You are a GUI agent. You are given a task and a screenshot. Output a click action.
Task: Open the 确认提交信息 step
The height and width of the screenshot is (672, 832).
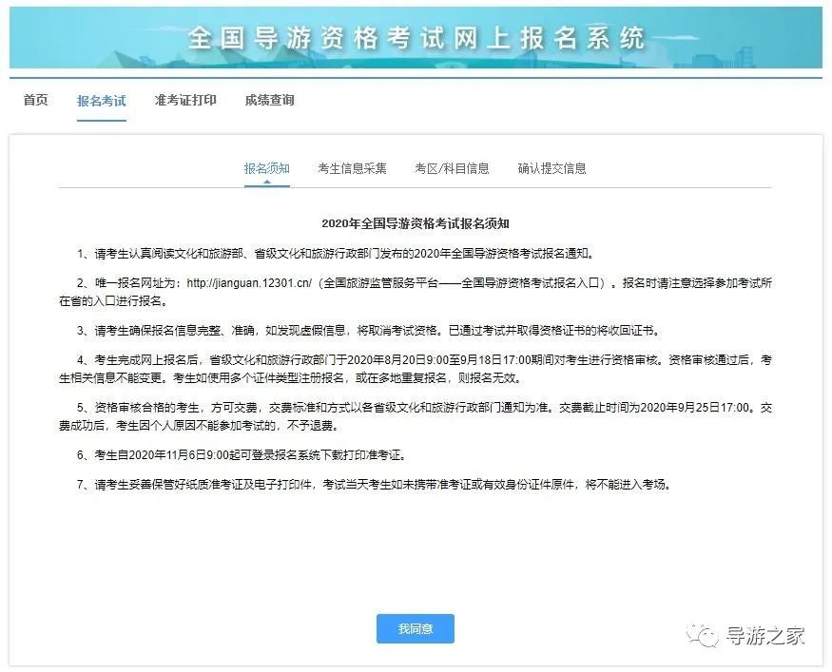click(551, 168)
